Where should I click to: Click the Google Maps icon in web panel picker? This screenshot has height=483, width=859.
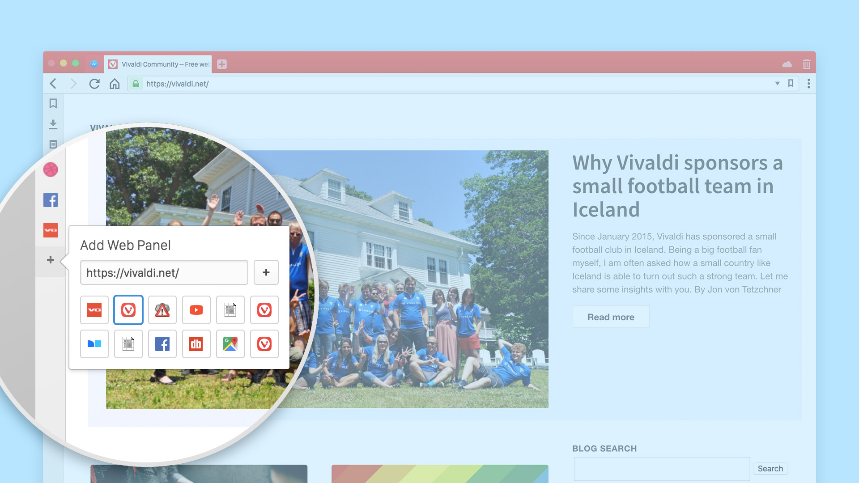pos(230,344)
